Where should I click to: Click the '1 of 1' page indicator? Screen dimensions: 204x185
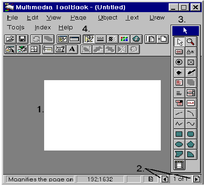tap(180, 179)
